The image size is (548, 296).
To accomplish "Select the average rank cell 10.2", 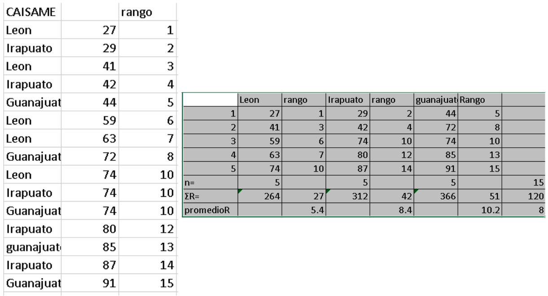I will [x=480, y=210].
